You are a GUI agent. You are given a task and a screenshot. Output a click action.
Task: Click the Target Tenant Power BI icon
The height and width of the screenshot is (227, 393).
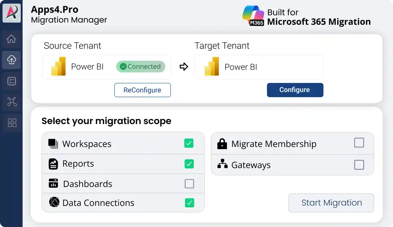click(212, 66)
